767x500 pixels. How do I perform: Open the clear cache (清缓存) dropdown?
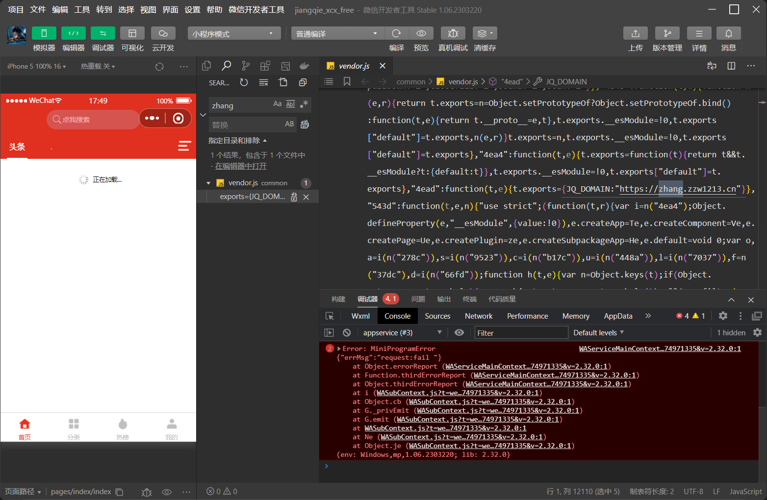485,33
